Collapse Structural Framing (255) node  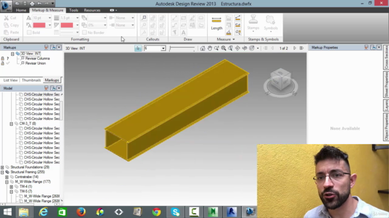tap(2, 172)
